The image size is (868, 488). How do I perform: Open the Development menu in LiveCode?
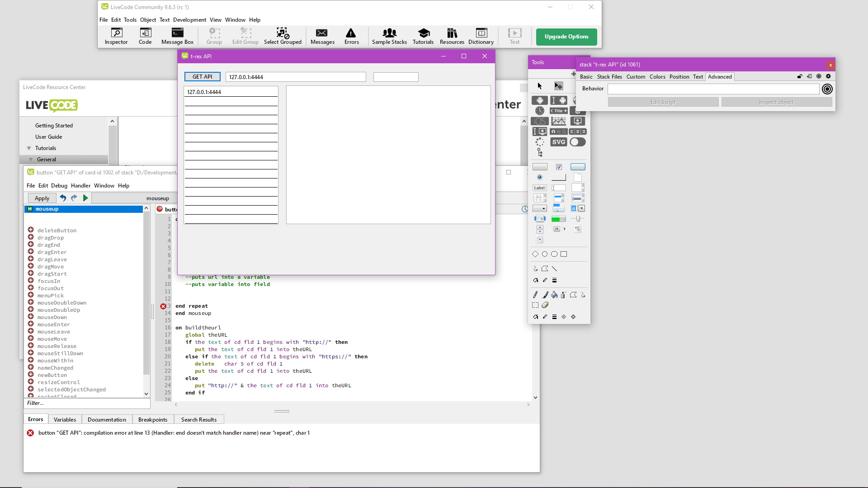pos(189,20)
